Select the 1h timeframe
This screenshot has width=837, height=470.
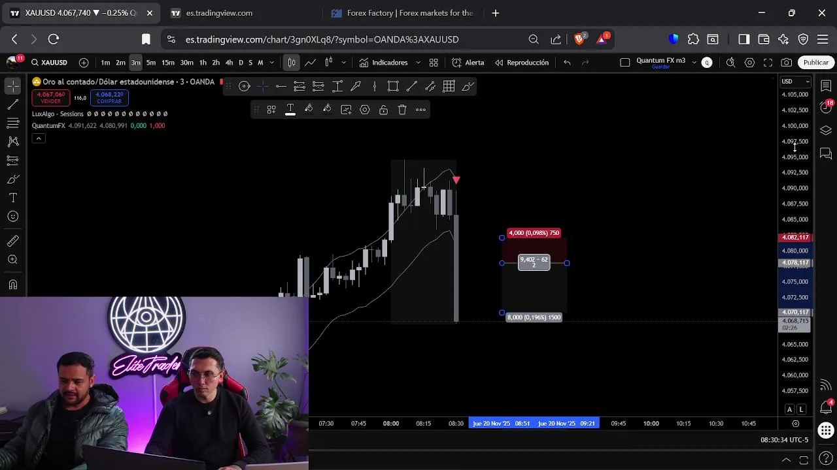click(x=203, y=63)
